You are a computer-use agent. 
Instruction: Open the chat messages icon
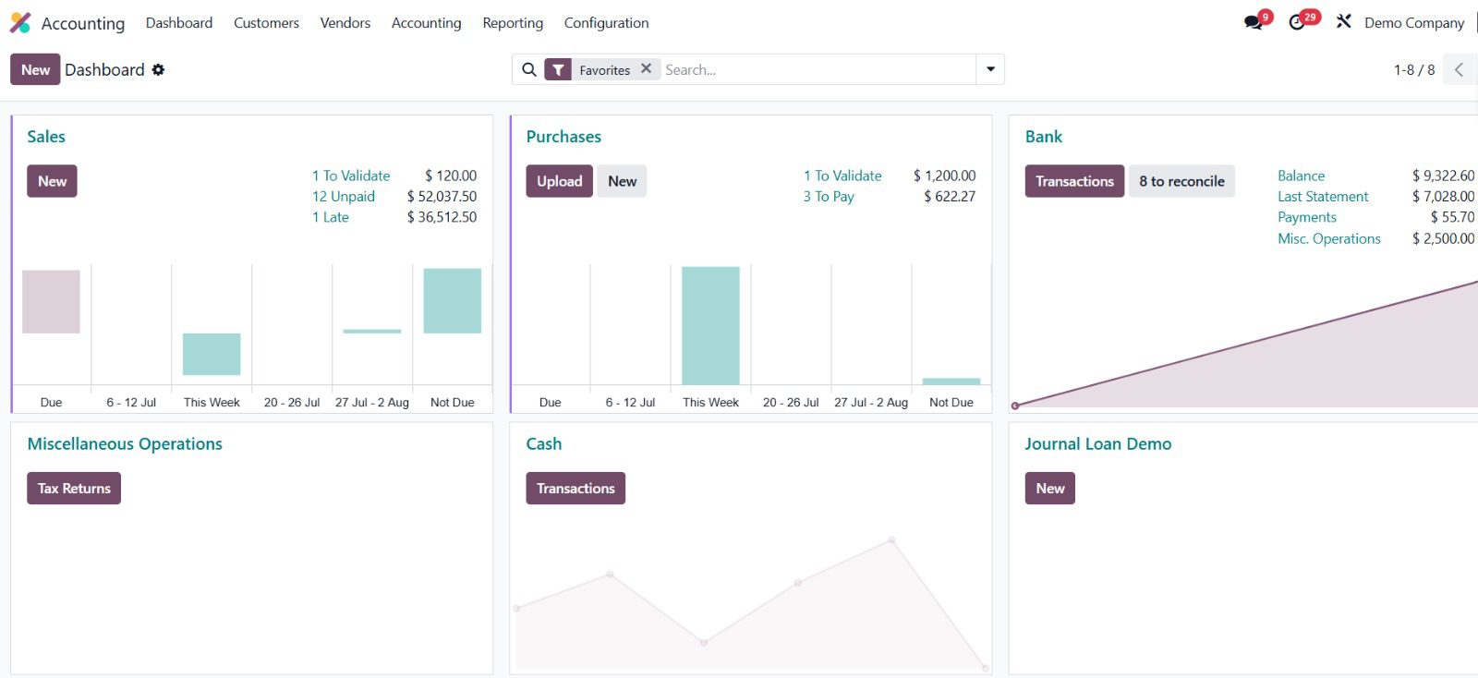[x=1254, y=23]
